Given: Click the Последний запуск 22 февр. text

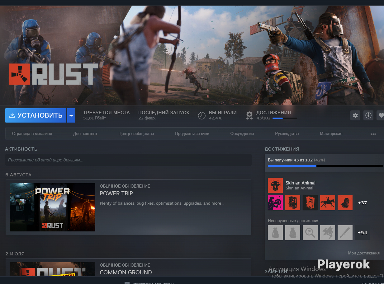Looking at the screenshot, I should [164, 115].
